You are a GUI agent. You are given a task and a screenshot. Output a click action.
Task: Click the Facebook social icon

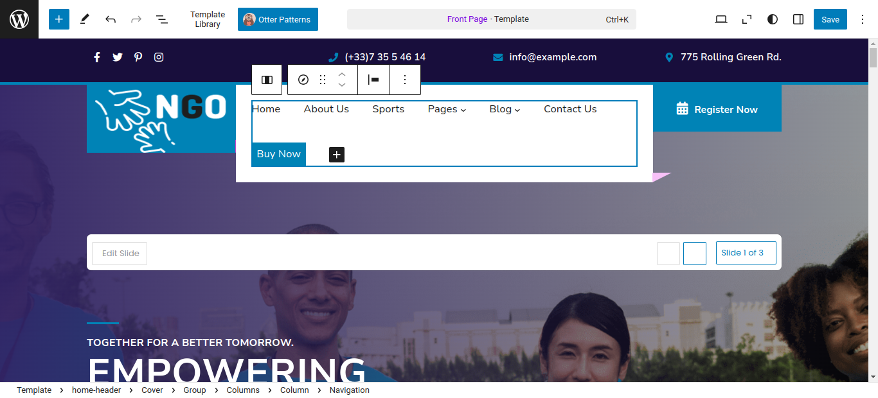click(97, 57)
